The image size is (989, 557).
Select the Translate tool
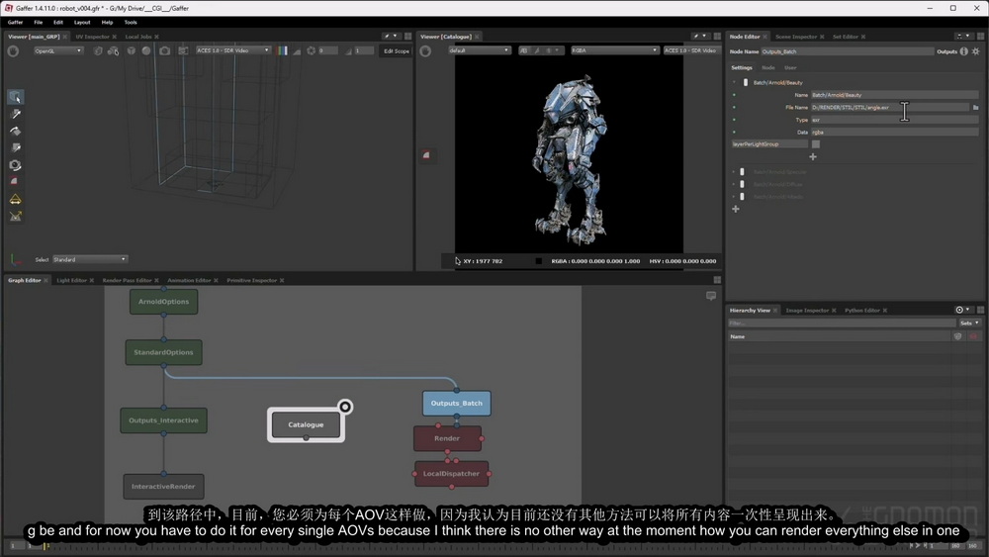point(15,114)
